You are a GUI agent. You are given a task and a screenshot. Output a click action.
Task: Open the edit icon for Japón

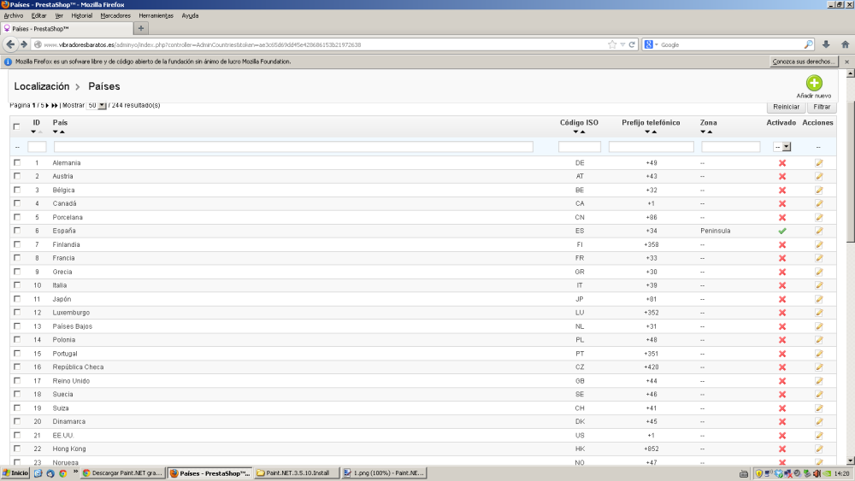(818, 299)
